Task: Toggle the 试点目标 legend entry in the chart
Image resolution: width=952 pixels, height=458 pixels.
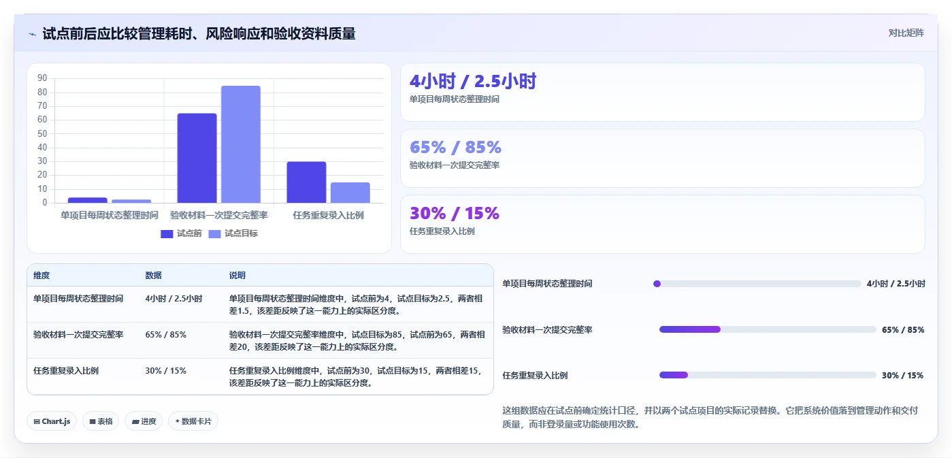Action: (x=233, y=233)
